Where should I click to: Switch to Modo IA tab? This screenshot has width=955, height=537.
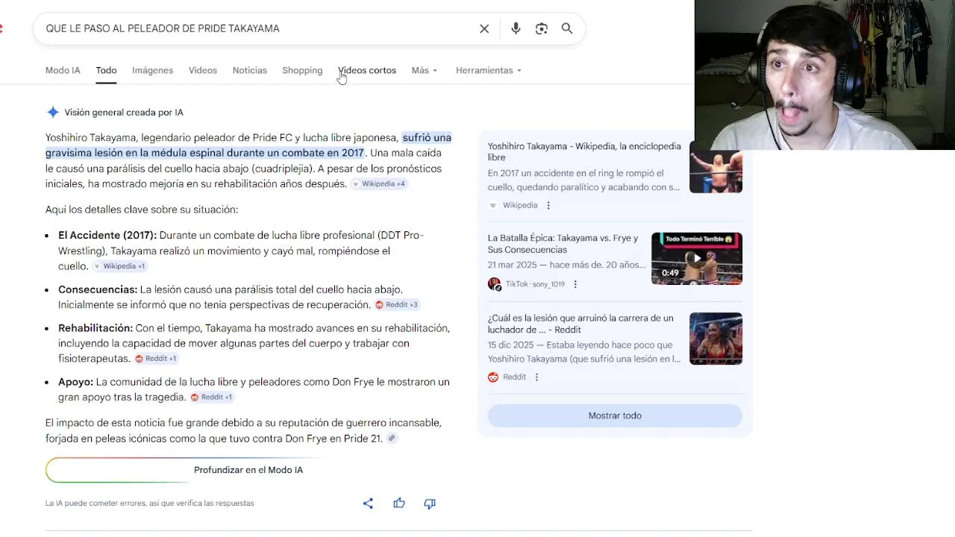pos(63,70)
